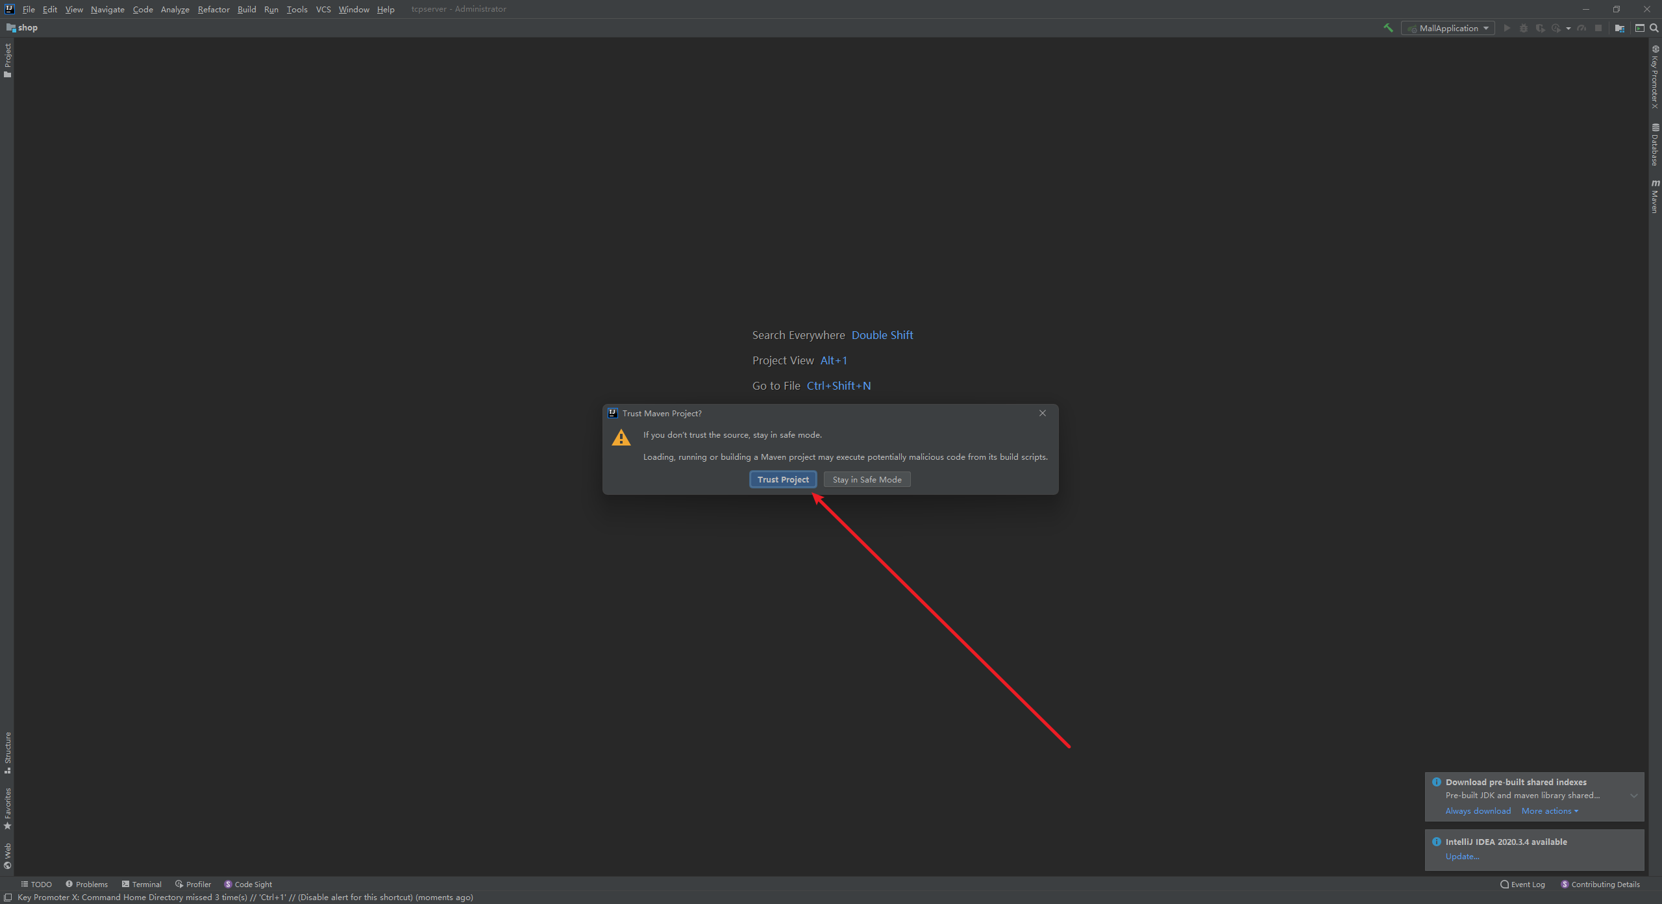Screen dimensions: 1662x904
Task: Click the Profiler run icon in toolbar
Action: [x=1556, y=28]
